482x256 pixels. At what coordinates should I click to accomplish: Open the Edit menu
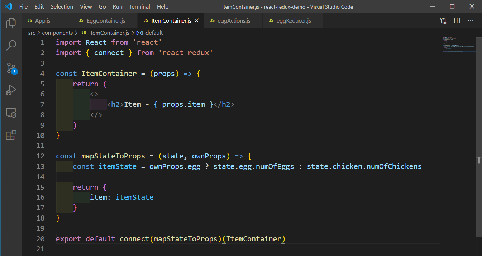point(39,7)
